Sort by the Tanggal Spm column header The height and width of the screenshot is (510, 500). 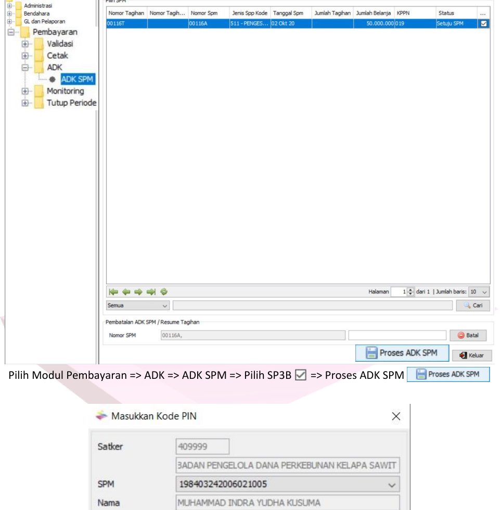(291, 13)
